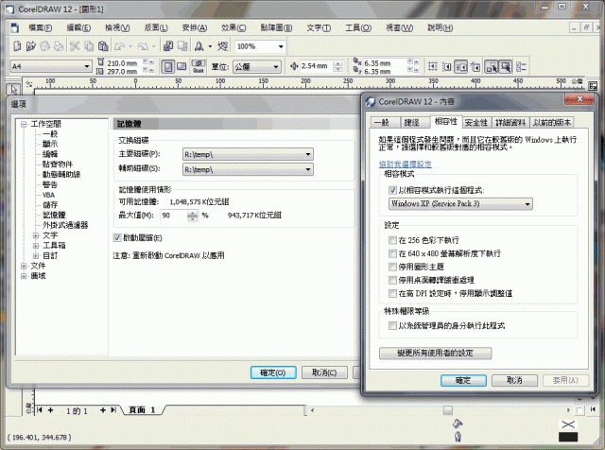Switch to the Security tab in Properties
605x450 pixels.
(x=476, y=123)
